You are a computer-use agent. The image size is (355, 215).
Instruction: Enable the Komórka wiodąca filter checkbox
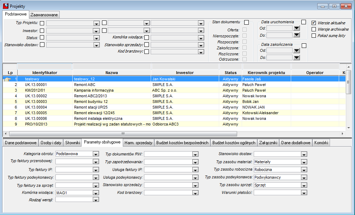coord(147,37)
